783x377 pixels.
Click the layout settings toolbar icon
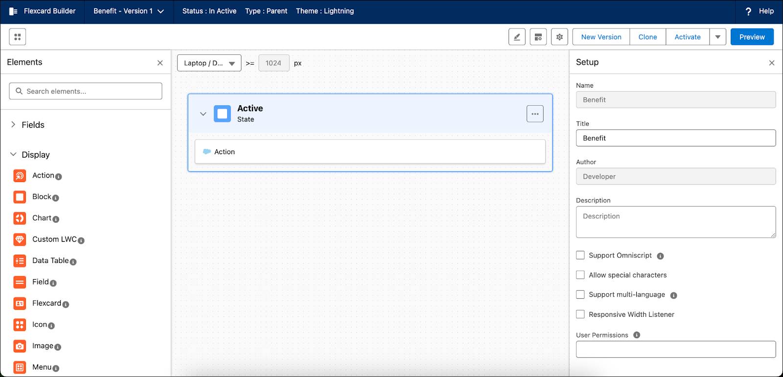coord(538,37)
